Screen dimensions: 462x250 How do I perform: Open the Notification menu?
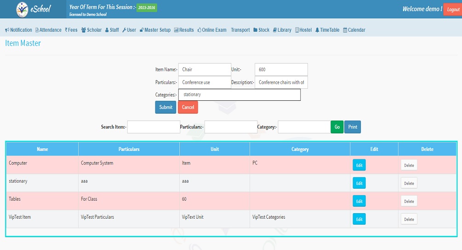point(19,30)
